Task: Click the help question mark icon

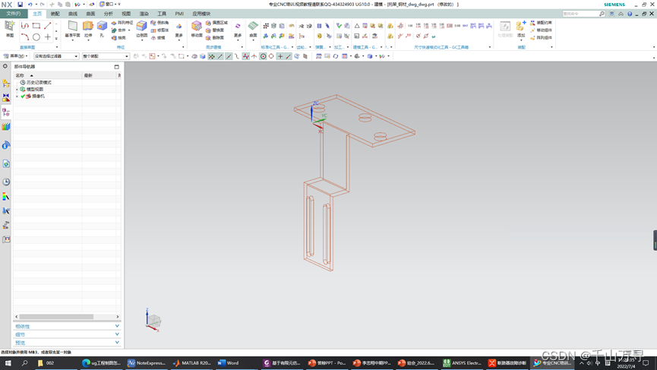Action: click(630, 14)
